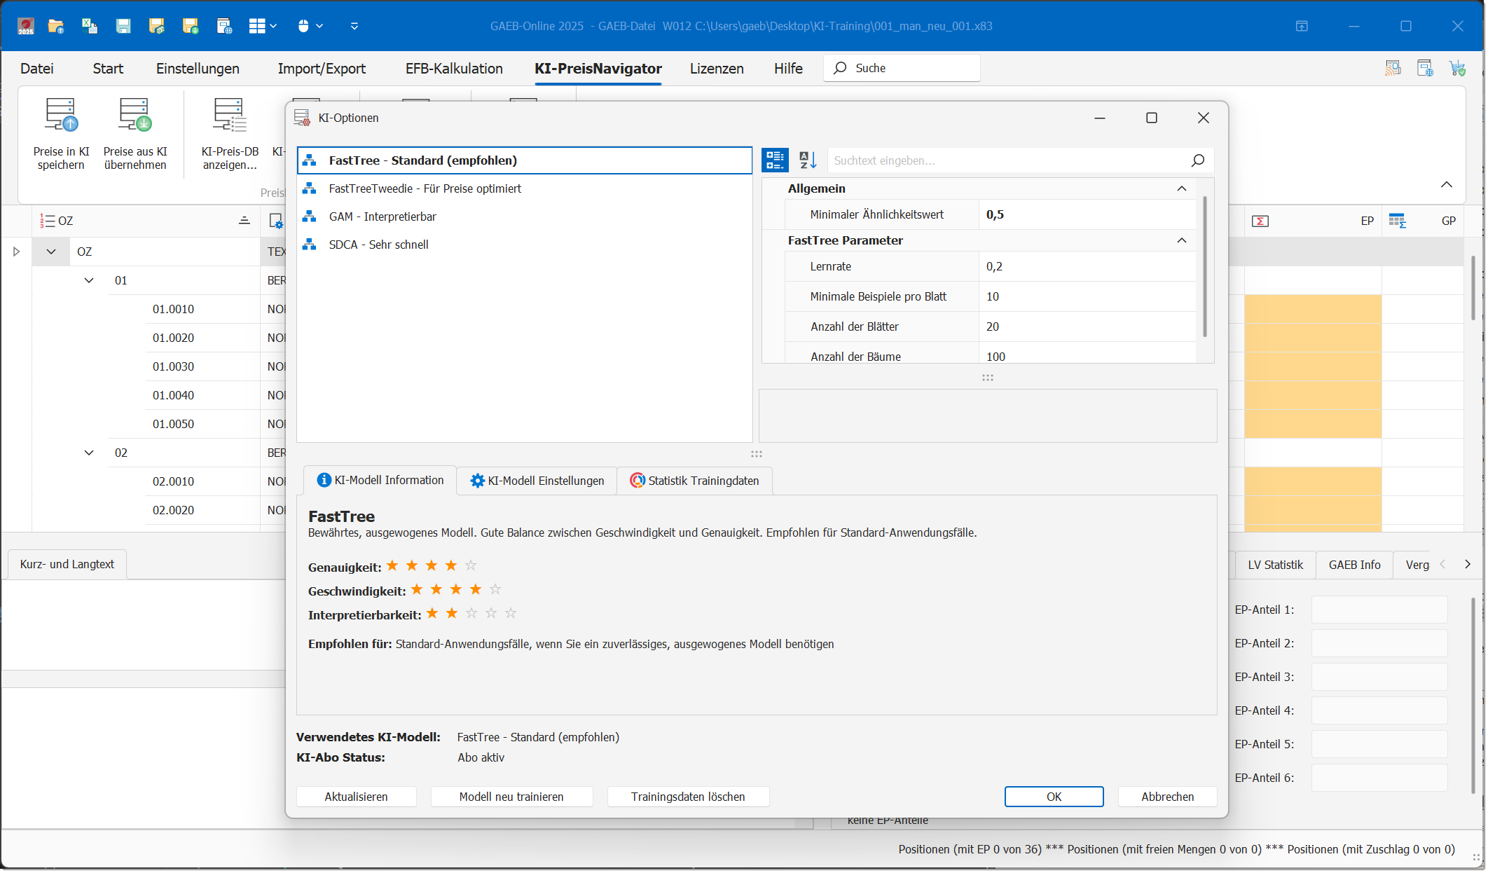Collapse the Allgemein property section

pyautogui.click(x=1182, y=188)
